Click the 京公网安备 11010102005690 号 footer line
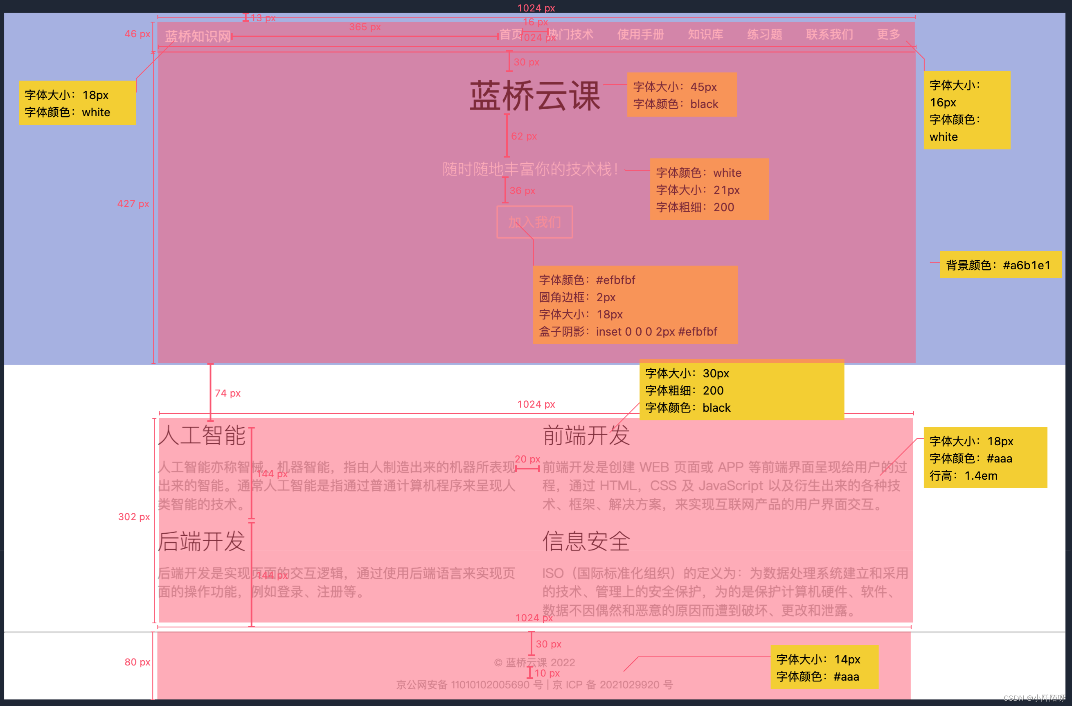1072x706 pixels. [x=535, y=685]
